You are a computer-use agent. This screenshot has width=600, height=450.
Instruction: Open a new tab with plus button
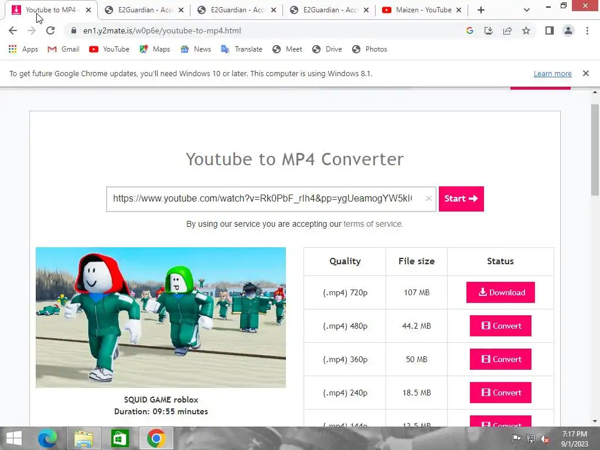pos(481,10)
